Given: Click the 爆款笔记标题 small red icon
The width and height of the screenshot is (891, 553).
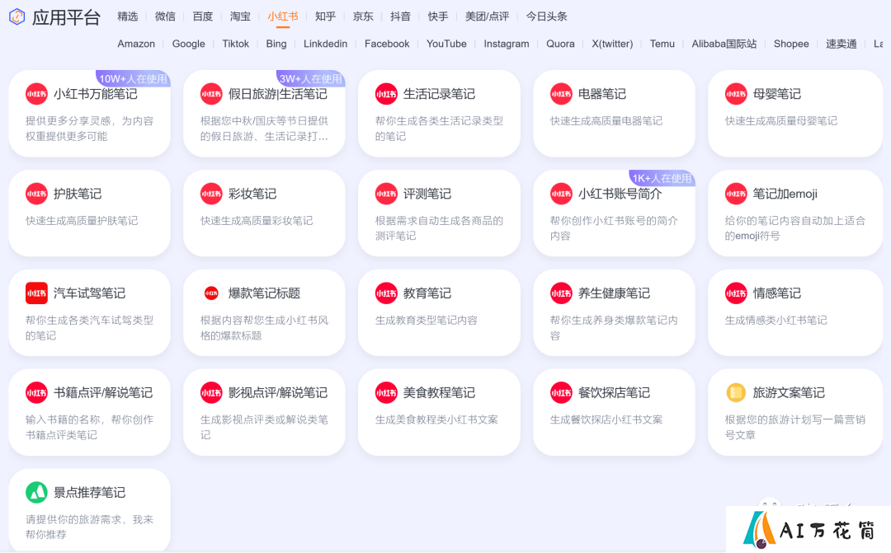Looking at the screenshot, I should [211, 293].
